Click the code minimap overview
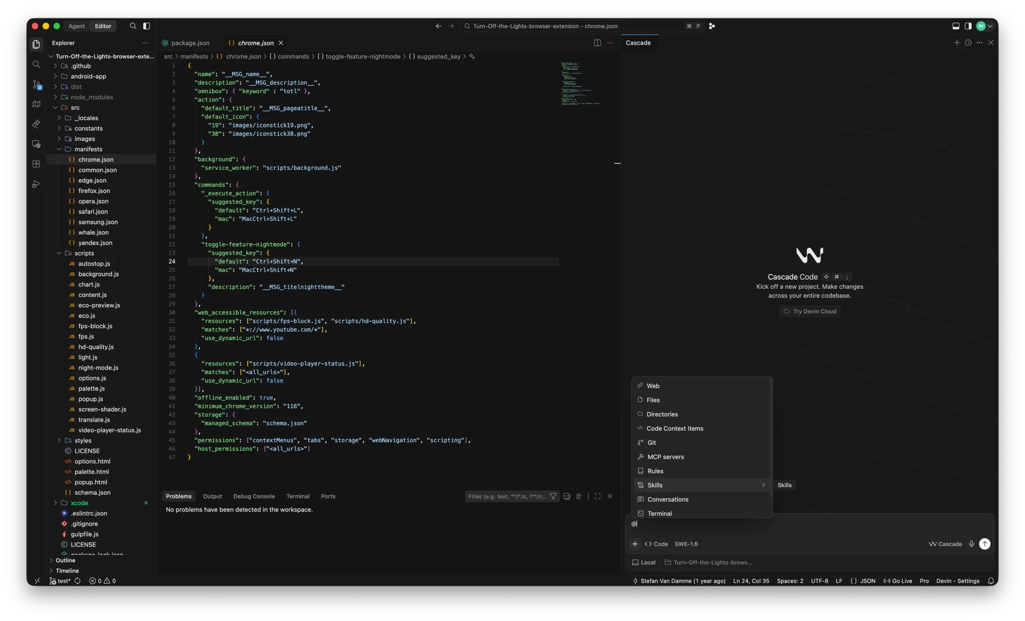The height and width of the screenshot is (621, 1025). [x=580, y=83]
